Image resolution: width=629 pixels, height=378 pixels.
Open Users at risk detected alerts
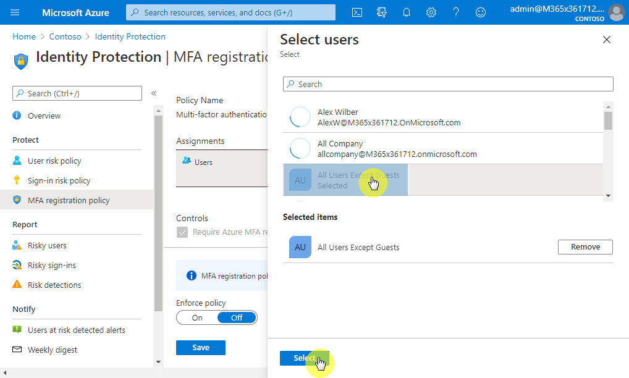[77, 329]
